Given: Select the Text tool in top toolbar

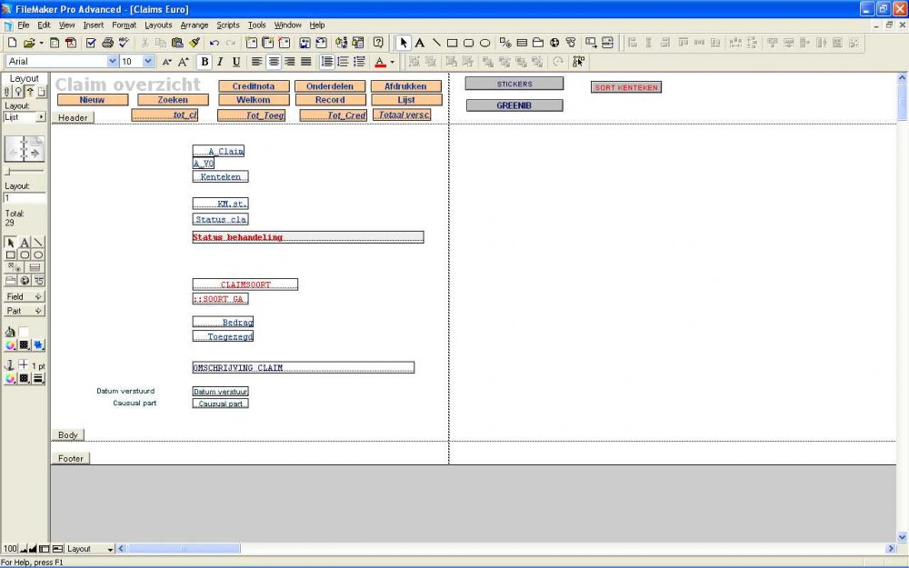Looking at the screenshot, I should pos(420,43).
